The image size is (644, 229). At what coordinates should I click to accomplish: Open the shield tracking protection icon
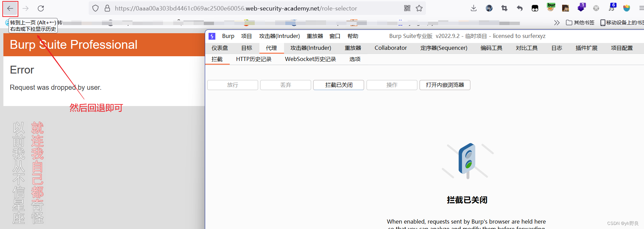click(95, 8)
